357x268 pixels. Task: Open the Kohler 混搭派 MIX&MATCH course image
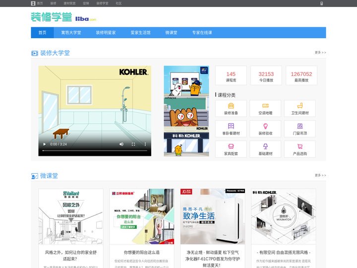(284, 216)
